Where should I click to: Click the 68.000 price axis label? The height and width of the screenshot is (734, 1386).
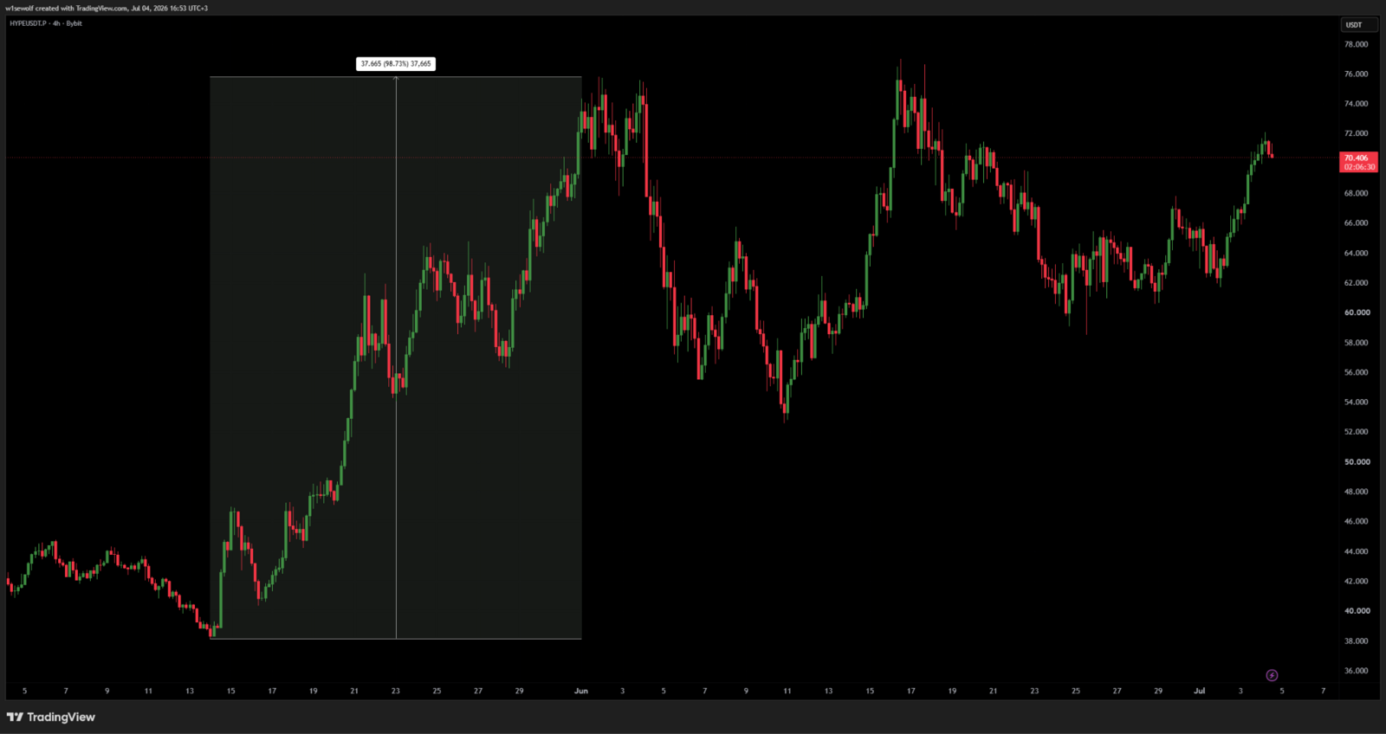pos(1356,193)
